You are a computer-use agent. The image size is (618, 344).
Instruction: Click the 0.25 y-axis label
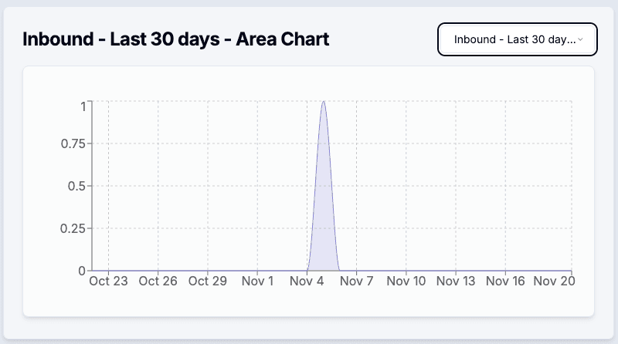click(73, 228)
